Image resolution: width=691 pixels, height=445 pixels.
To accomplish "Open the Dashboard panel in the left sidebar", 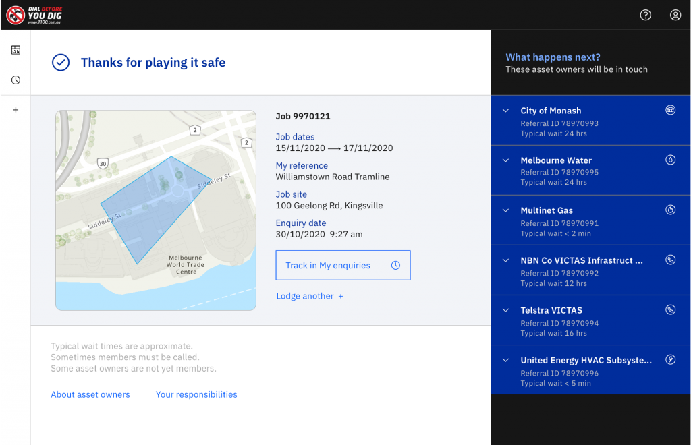I will [x=15, y=50].
